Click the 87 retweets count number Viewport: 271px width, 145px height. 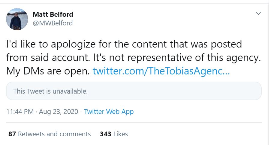(12, 134)
